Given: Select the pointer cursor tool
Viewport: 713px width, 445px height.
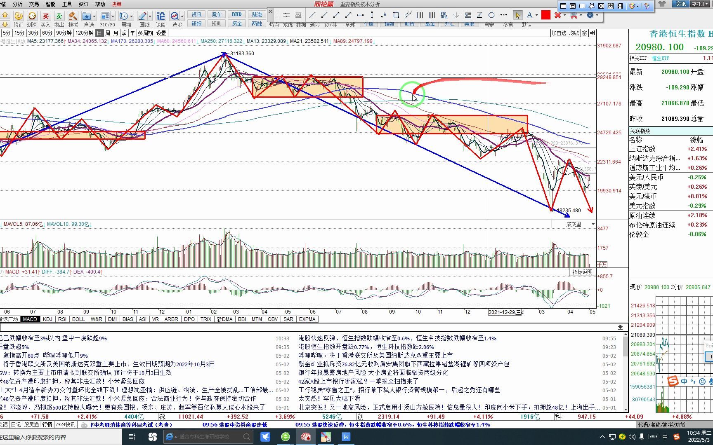Looking at the screenshot, I should coord(517,15).
